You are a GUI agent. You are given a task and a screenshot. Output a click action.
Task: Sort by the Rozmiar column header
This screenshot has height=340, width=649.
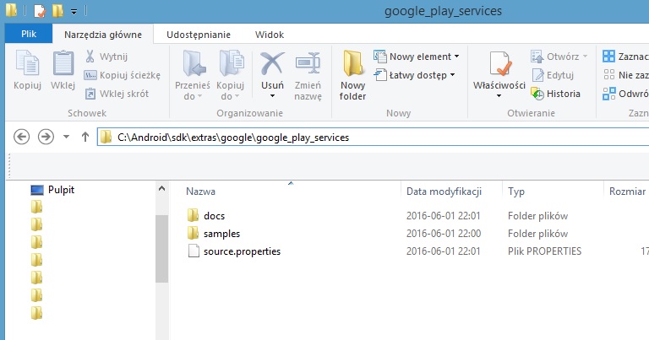(x=627, y=192)
